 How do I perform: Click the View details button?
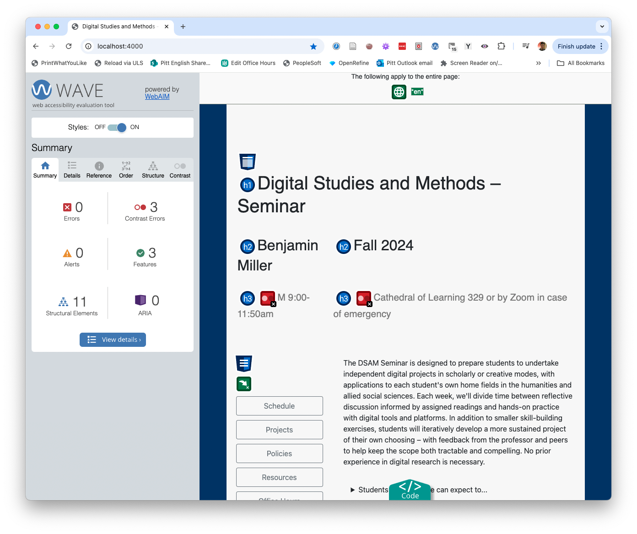[x=113, y=340]
